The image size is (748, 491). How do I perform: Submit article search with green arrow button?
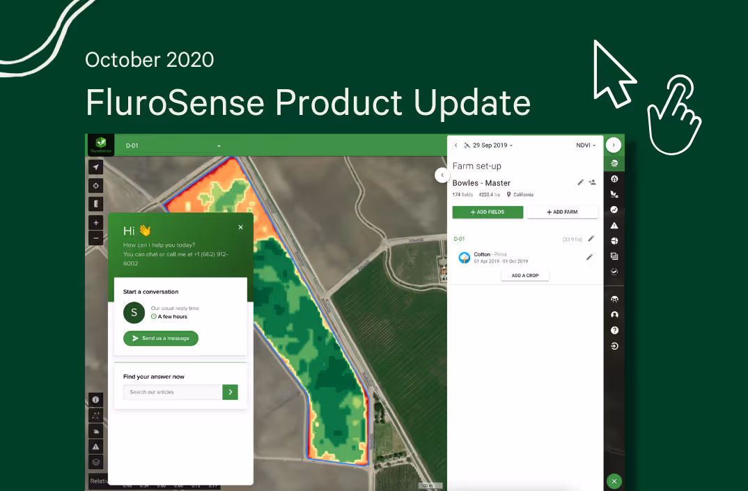coord(230,391)
